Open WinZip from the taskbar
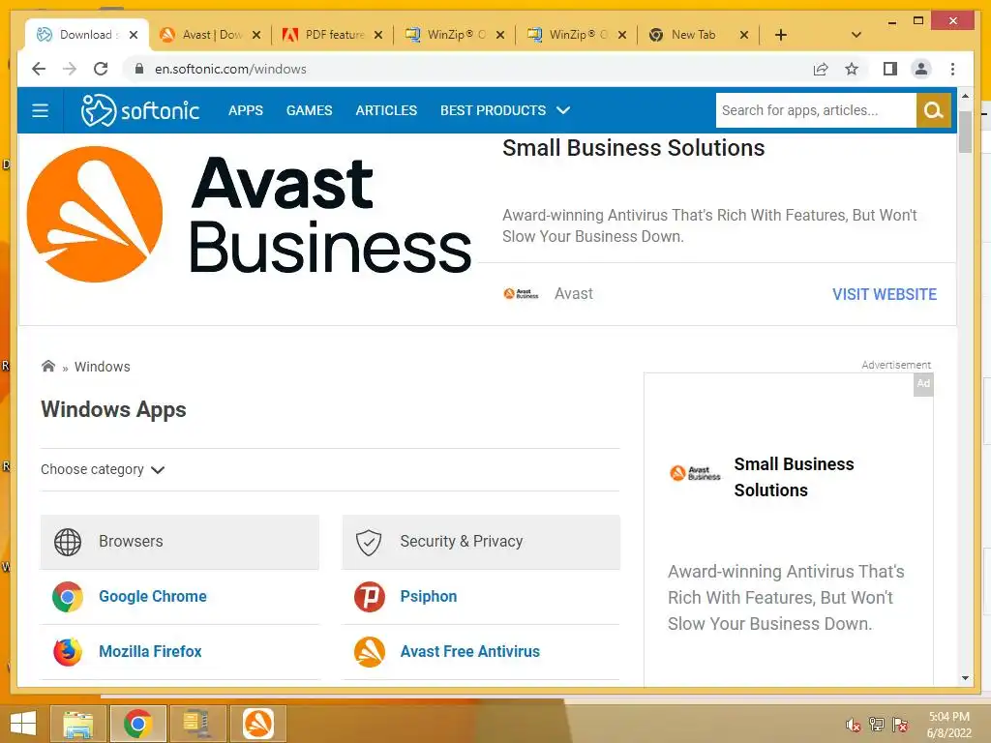Viewport: 991px width, 743px height. coord(197,724)
